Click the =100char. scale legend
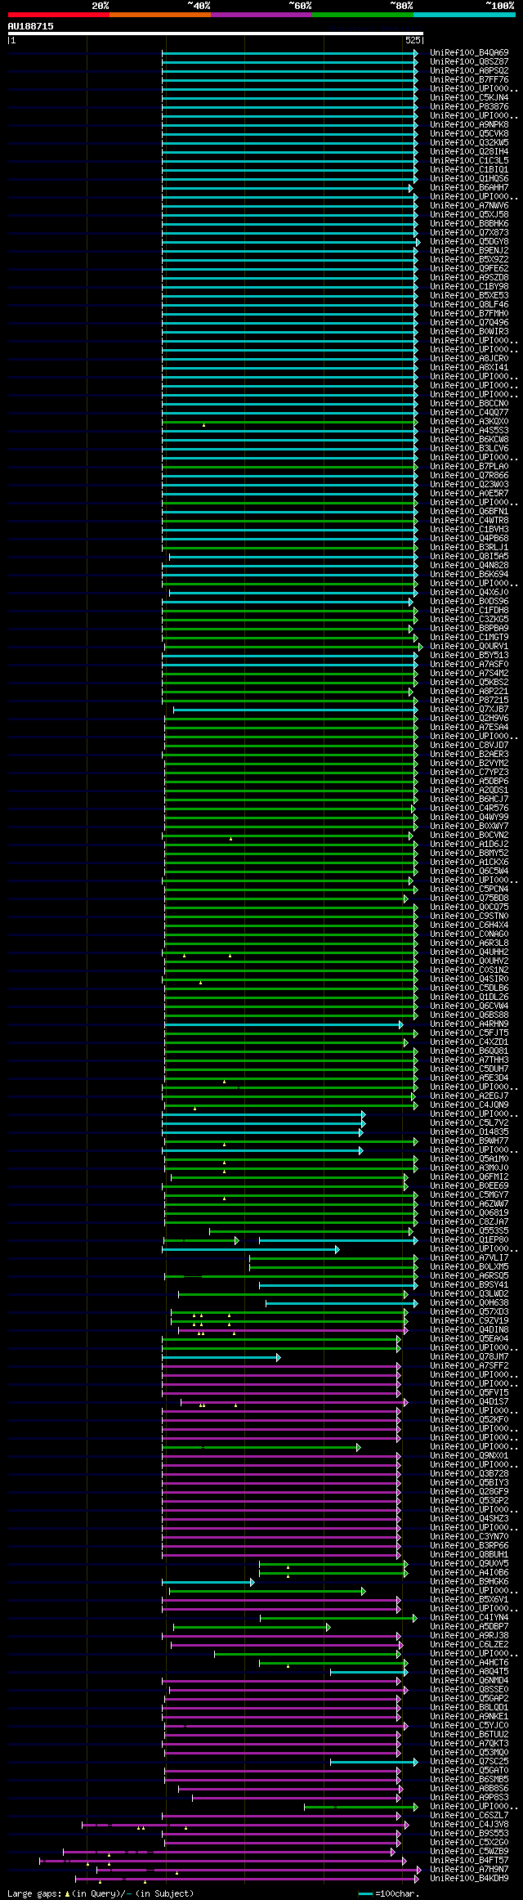 tap(389, 1893)
